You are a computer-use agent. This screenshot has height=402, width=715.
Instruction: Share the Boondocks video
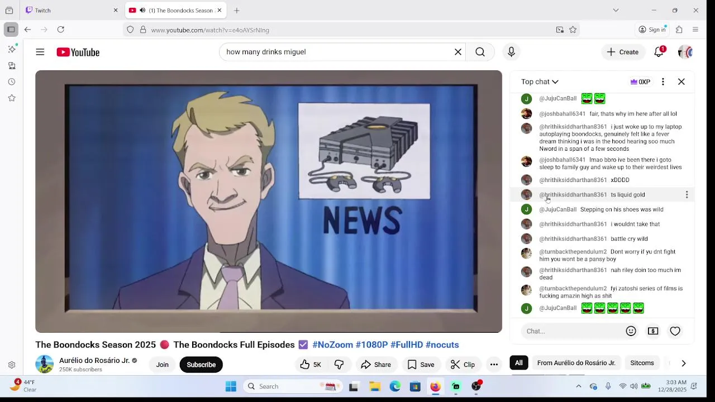[x=376, y=365]
